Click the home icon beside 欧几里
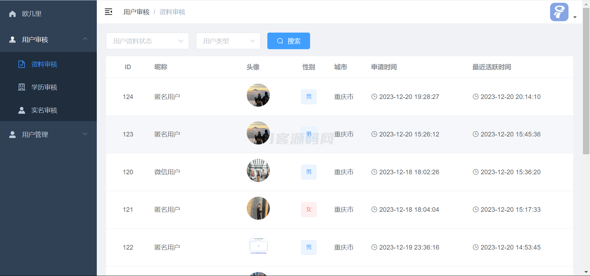 coord(13,14)
